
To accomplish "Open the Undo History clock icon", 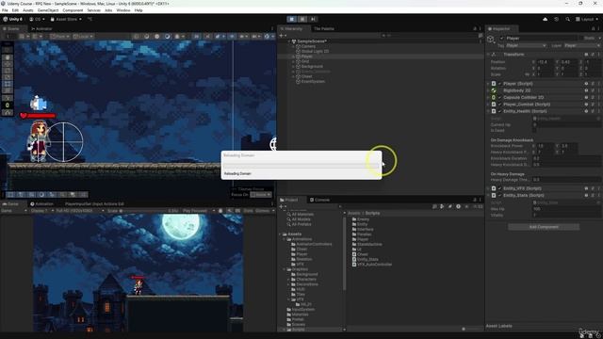I will point(556,19).
